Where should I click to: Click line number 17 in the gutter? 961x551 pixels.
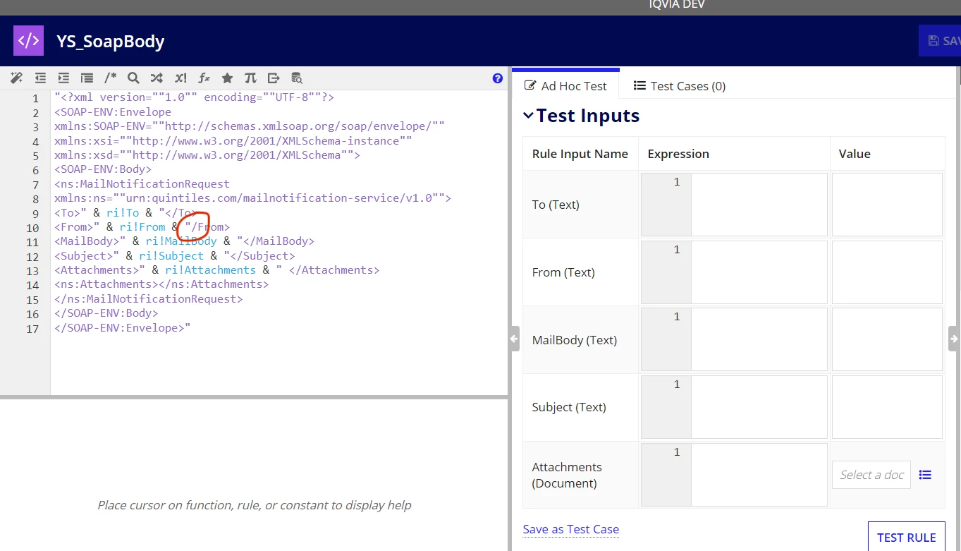[32, 329]
